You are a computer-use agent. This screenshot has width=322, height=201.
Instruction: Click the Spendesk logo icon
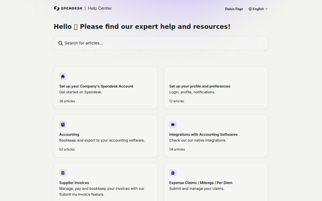56,8
